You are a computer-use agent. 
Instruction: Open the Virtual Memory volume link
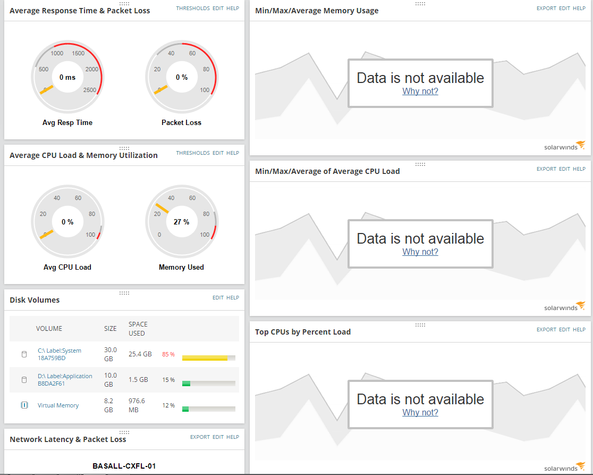click(x=58, y=405)
